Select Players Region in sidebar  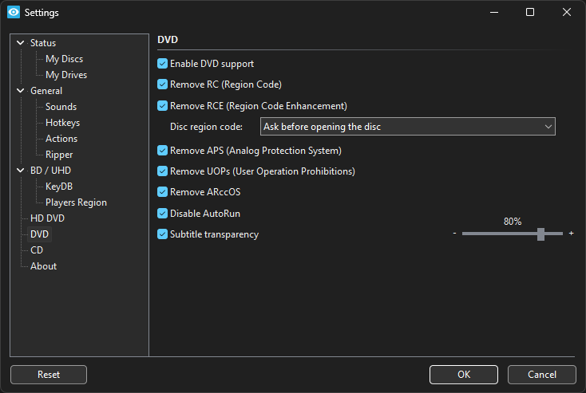(76, 202)
